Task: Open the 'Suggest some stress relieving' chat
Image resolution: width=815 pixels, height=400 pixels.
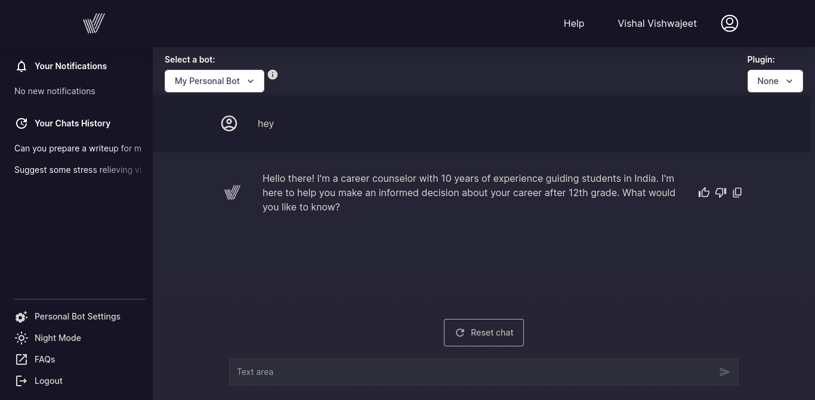Action: coord(78,170)
